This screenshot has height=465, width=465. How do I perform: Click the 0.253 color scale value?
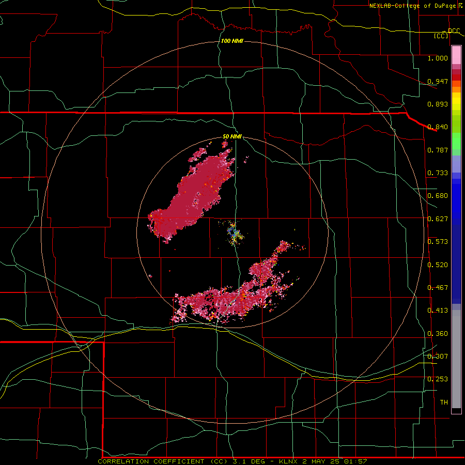438,379
